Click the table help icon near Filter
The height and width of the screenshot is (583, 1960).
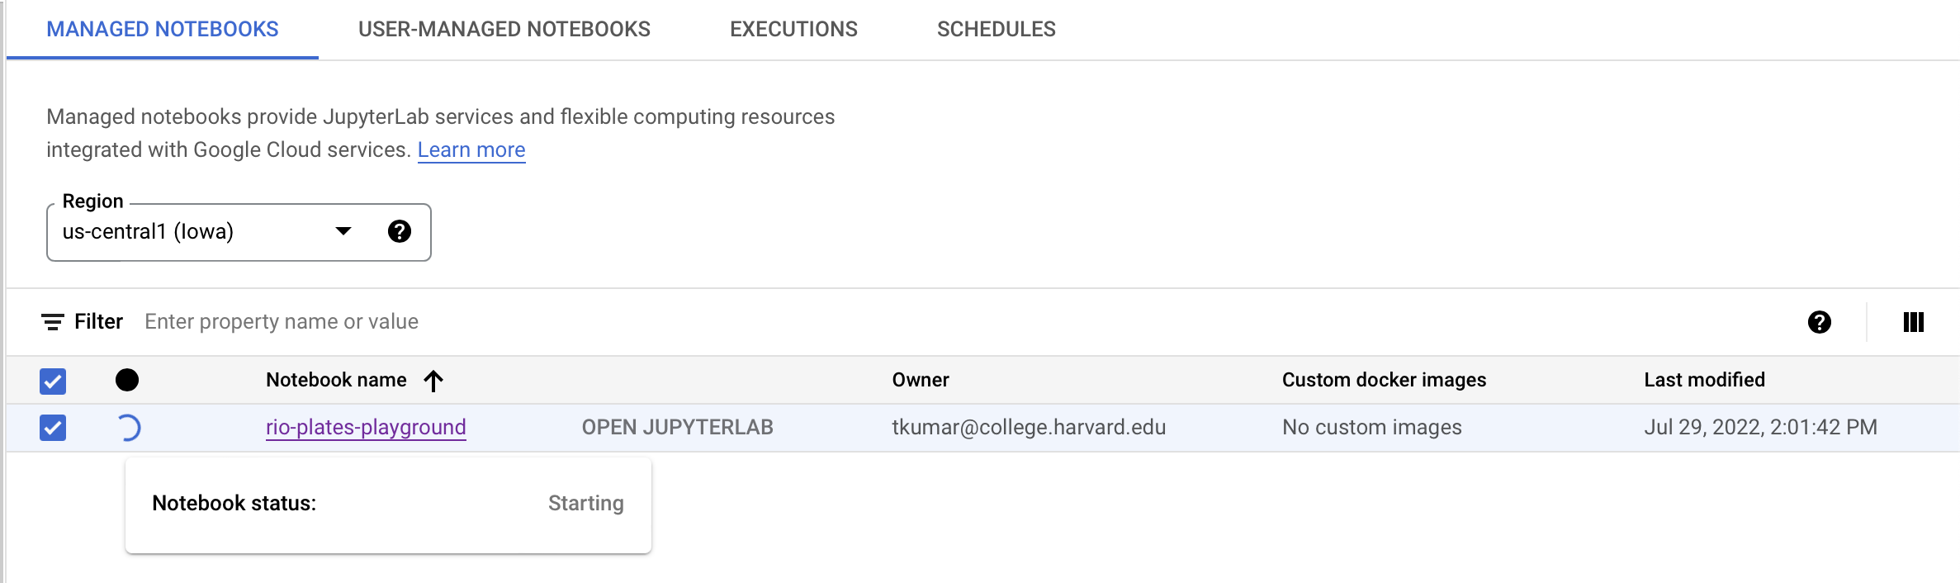coord(1819,322)
